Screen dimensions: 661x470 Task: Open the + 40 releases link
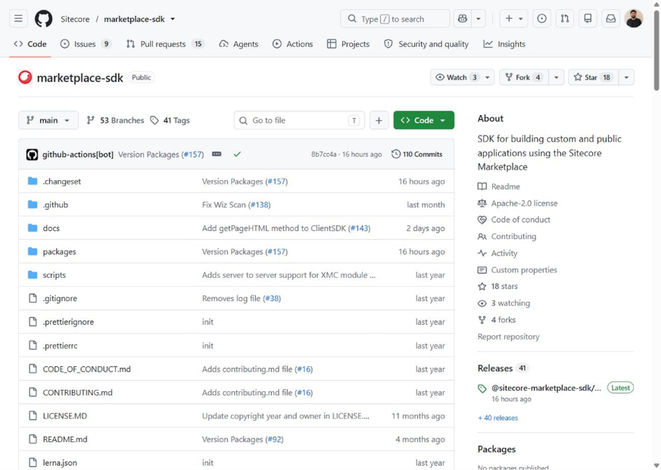click(x=498, y=418)
